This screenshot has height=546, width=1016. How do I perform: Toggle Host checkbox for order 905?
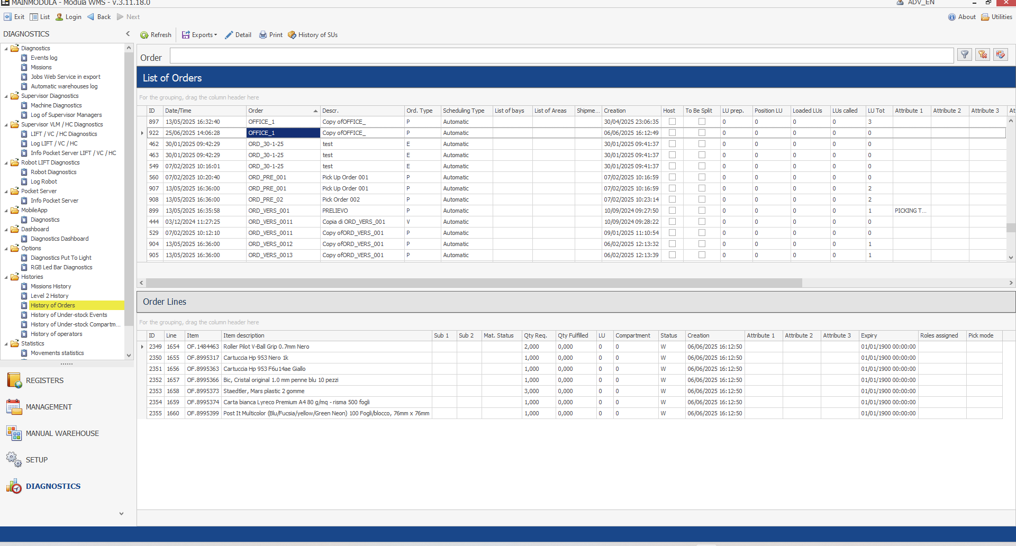click(672, 255)
